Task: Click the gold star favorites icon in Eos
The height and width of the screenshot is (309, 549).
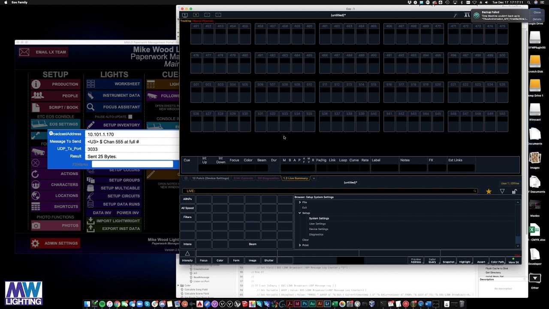Action: click(x=489, y=191)
